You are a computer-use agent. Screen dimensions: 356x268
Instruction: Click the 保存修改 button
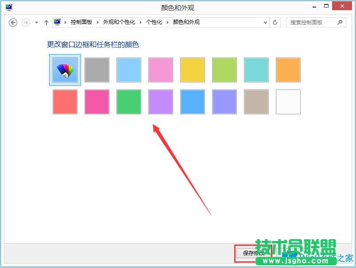[254, 252]
